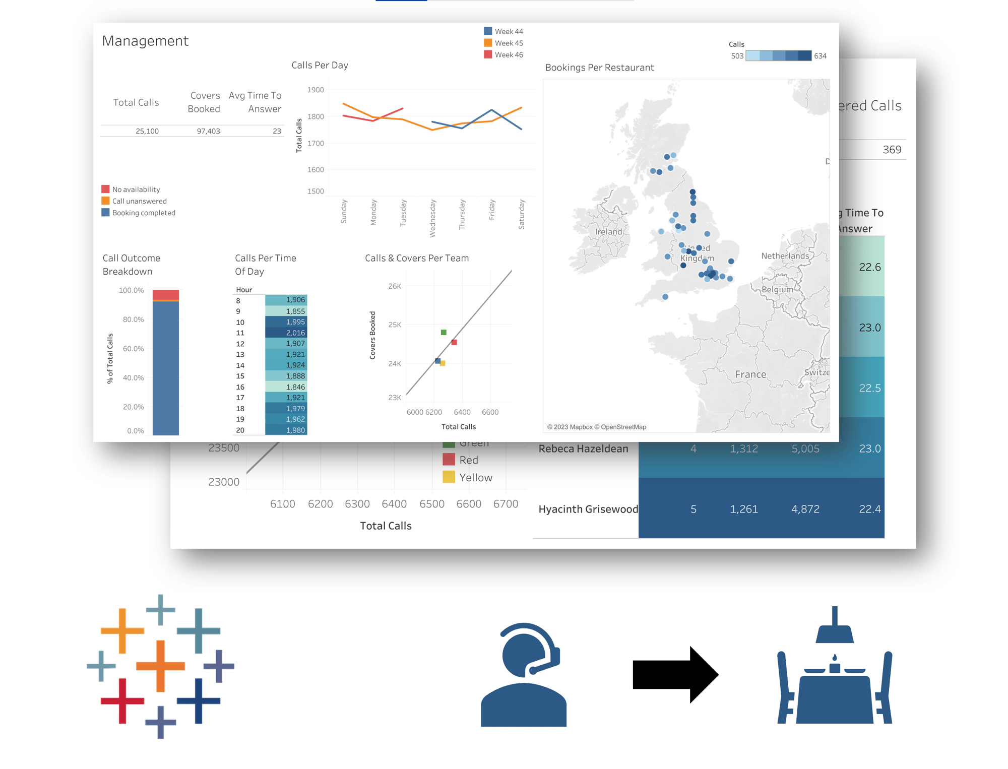Click the blue team scatter point
1008x769 pixels.
pyautogui.click(x=437, y=361)
